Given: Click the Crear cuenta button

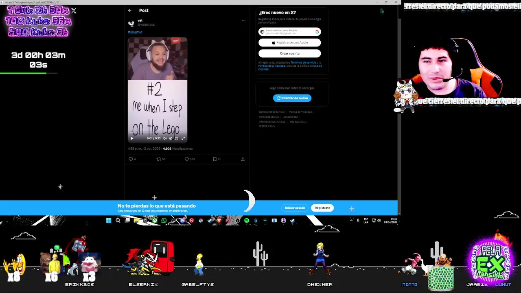Looking at the screenshot, I should tap(289, 53).
